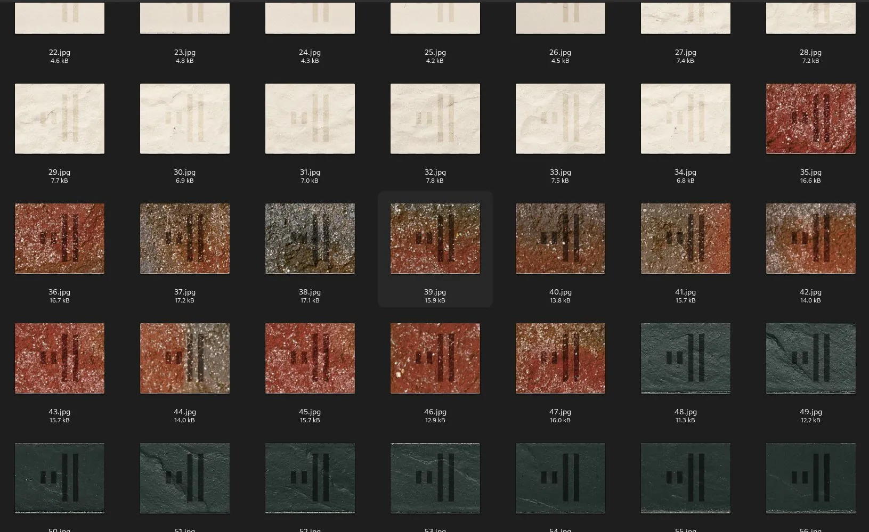This screenshot has height=532, width=869.
Task: Click the file name 42.jpg
Action: pyautogui.click(x=811, y=292)
